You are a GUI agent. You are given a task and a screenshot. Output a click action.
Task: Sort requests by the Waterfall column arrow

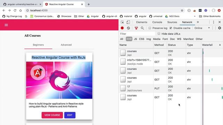tap(220, 45)
